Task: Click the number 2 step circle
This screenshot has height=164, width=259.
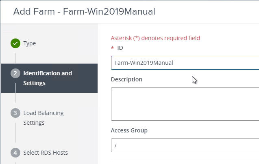Action: (x=15, y=73)
